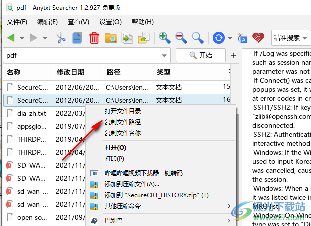This screenshot has width=311, height=226.
Task: Click the red heart handshake donate icon
Action: pyautogui.click(x=258, y=38)
